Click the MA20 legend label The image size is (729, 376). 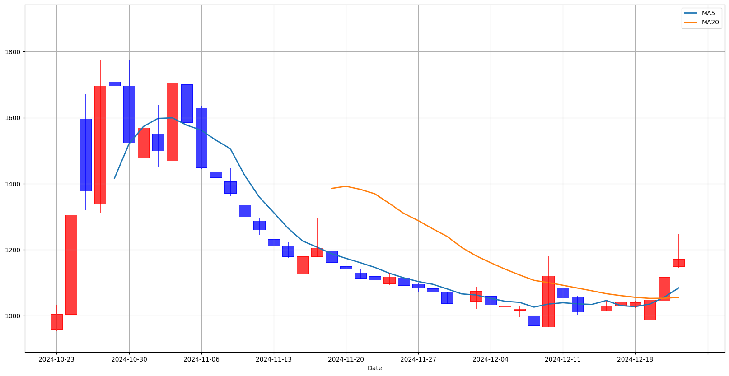(710, 22)
